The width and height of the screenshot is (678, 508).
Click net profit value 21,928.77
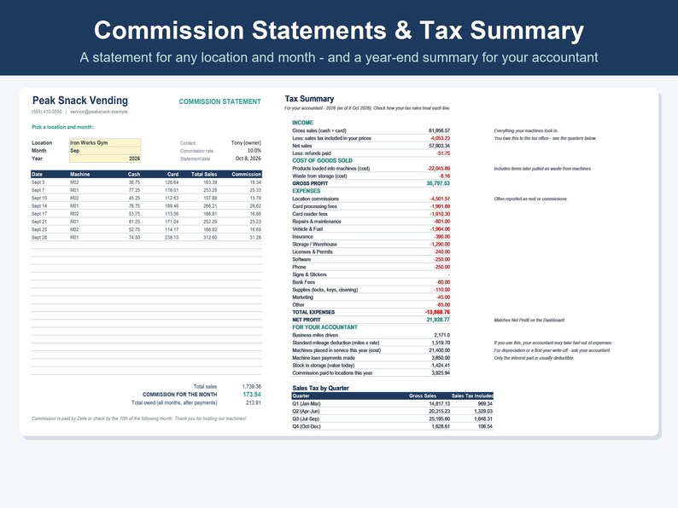click(438, 320)
